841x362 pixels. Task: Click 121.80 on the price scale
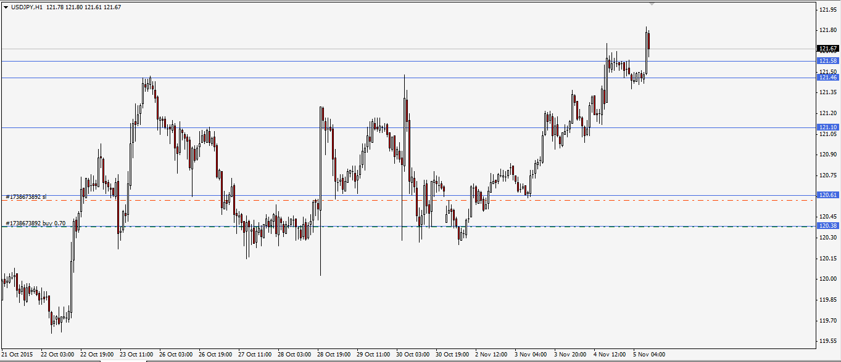pos(828,30)
